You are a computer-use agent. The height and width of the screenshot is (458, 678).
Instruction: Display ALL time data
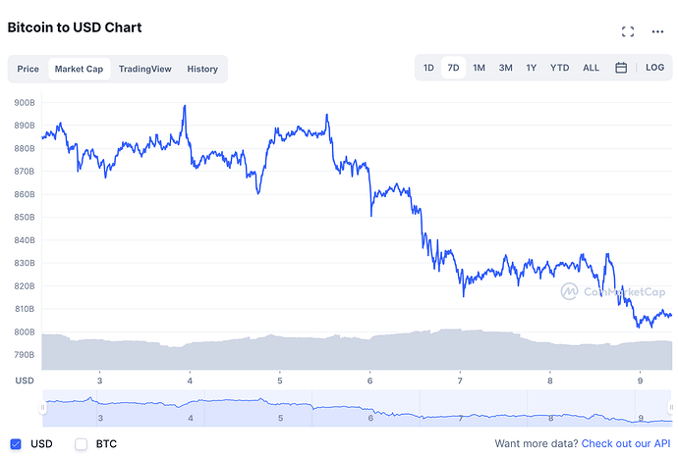591,69
